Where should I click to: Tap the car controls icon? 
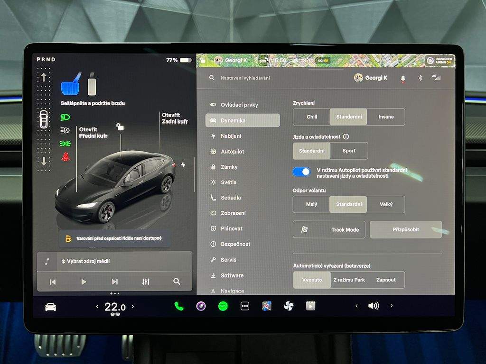pyautogui.click(x=50, y=307)
